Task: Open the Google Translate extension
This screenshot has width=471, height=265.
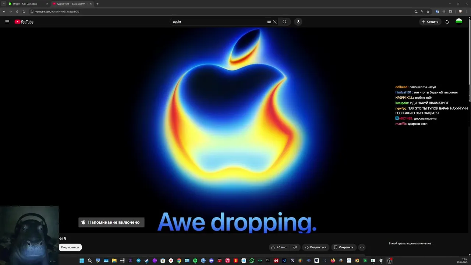Action: (437, 11)
